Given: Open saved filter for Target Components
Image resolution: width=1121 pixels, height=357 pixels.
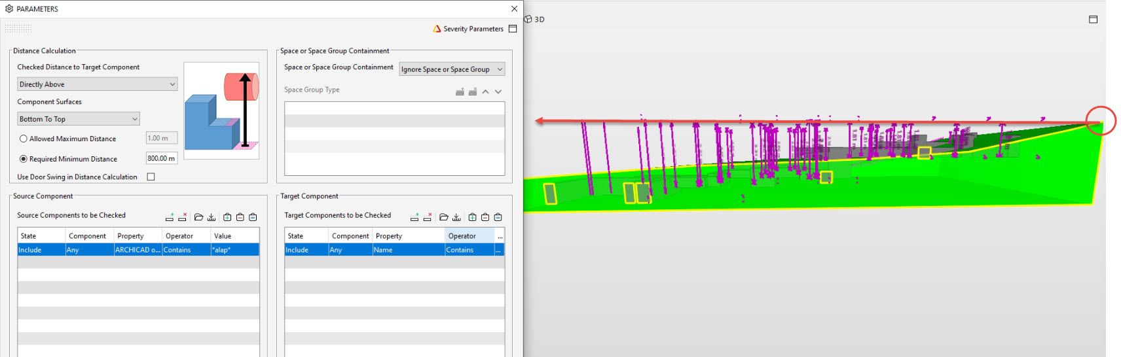Looking at the screenshot, I should 444,217.
